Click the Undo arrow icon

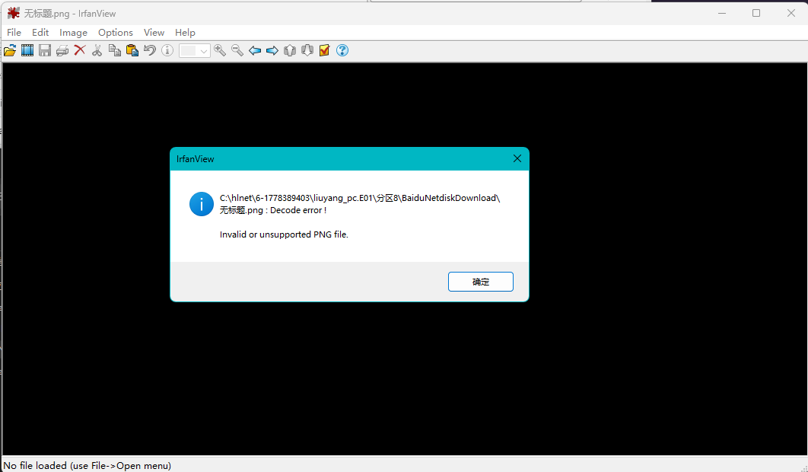149,50
